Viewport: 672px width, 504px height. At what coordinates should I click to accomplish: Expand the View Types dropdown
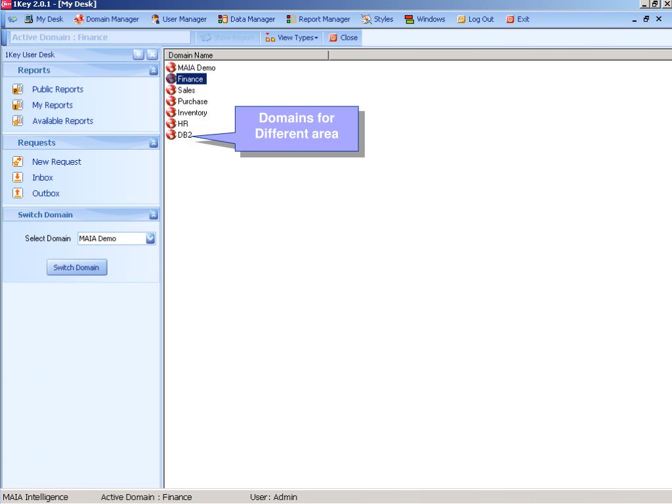292,38
